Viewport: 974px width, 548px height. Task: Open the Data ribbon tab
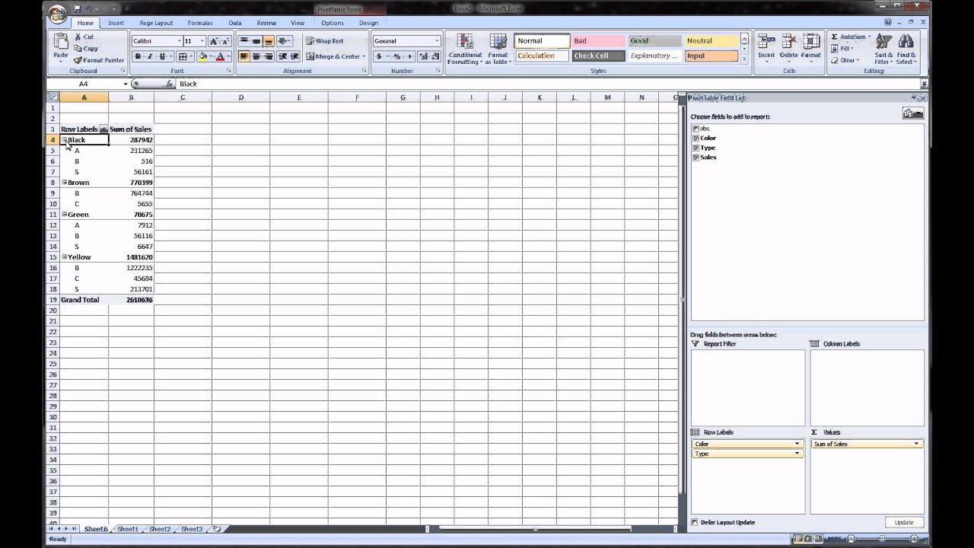[235, 23]
